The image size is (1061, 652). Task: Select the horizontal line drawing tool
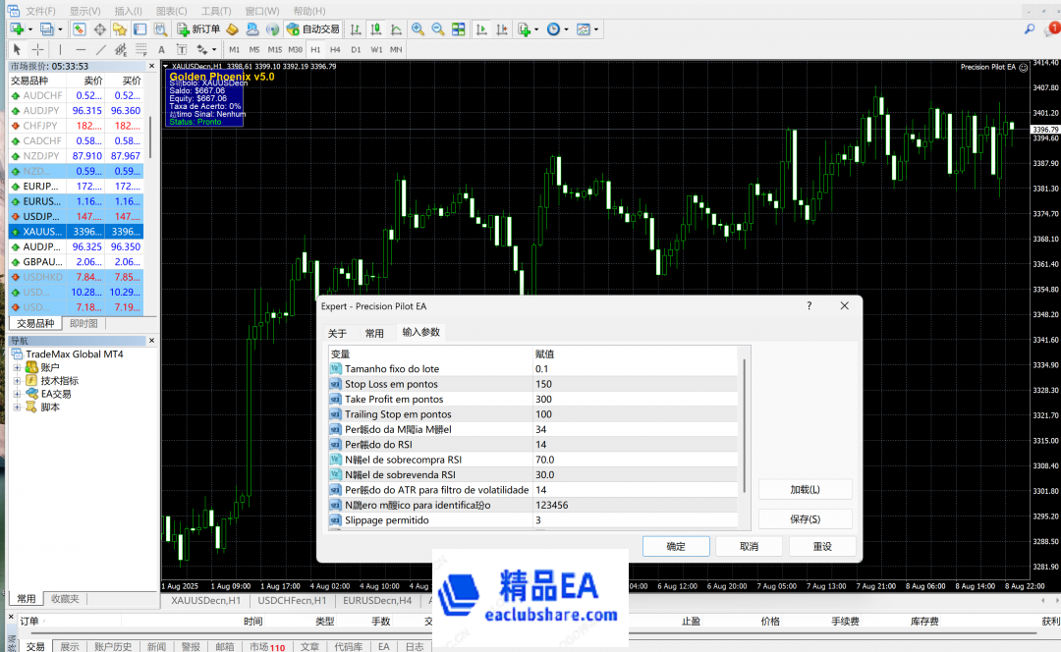(x=81, y=49)
